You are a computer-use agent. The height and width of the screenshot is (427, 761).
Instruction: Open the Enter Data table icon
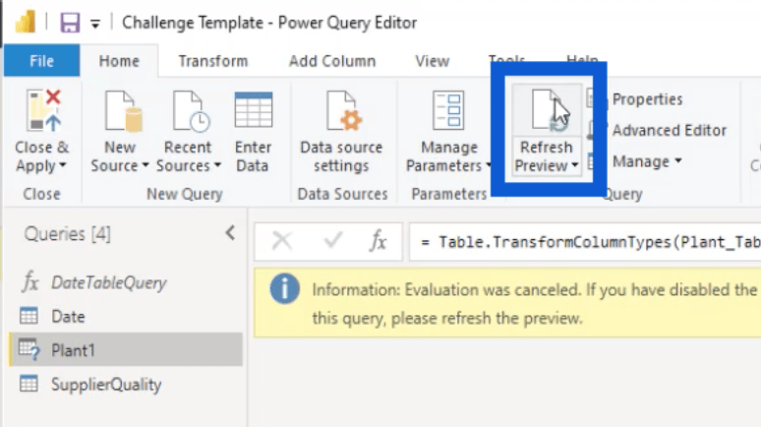(253, 110)
